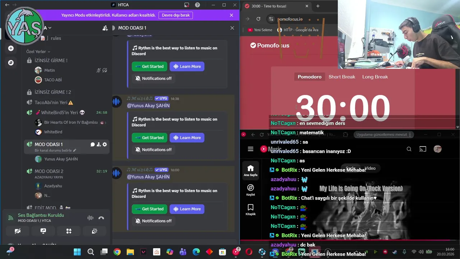
Task: Click site info icon in Chrome address bar
Action: (271, 19)
